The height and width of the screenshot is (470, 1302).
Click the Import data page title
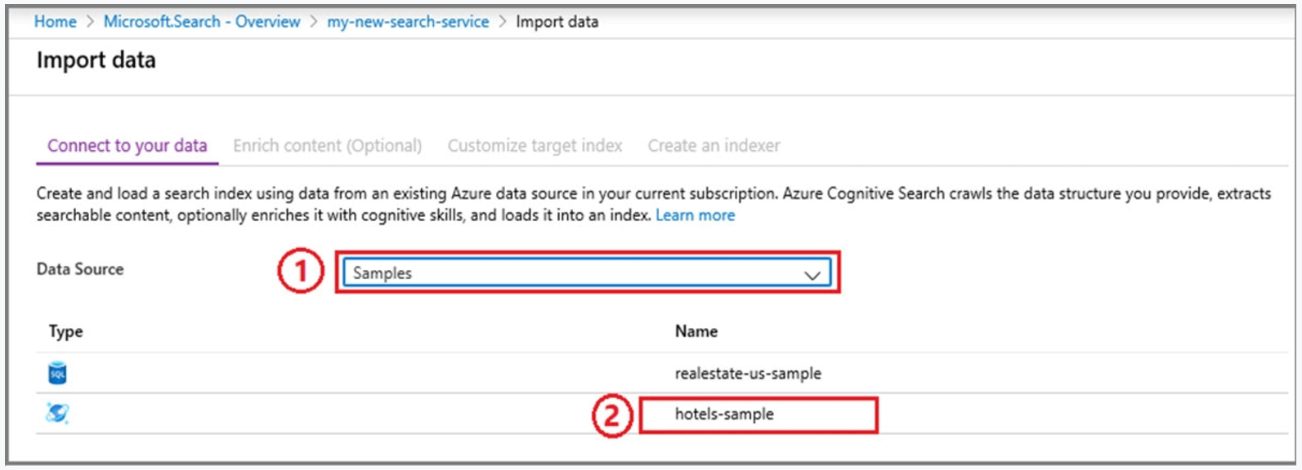(x=96, y=60)
